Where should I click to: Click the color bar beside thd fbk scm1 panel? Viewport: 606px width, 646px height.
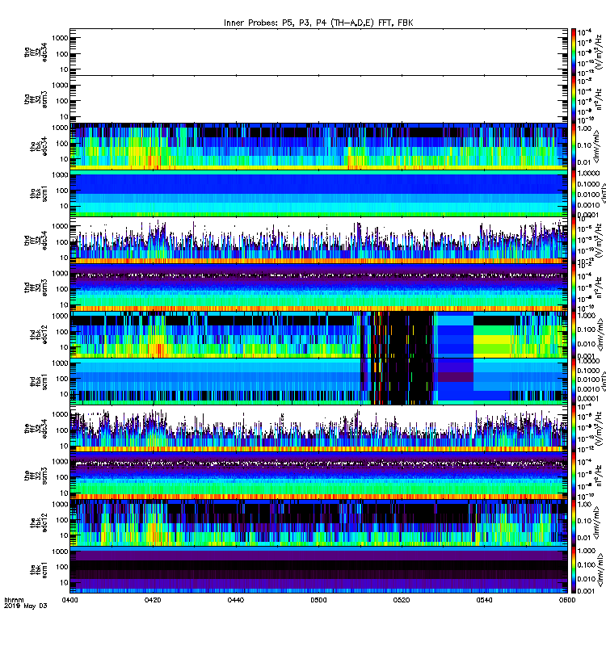point(574,381)
